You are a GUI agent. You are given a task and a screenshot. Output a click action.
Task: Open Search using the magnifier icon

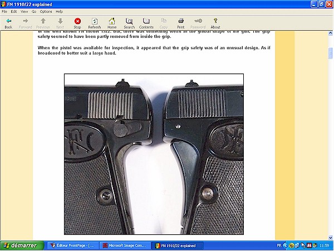[x=129, y=21]
